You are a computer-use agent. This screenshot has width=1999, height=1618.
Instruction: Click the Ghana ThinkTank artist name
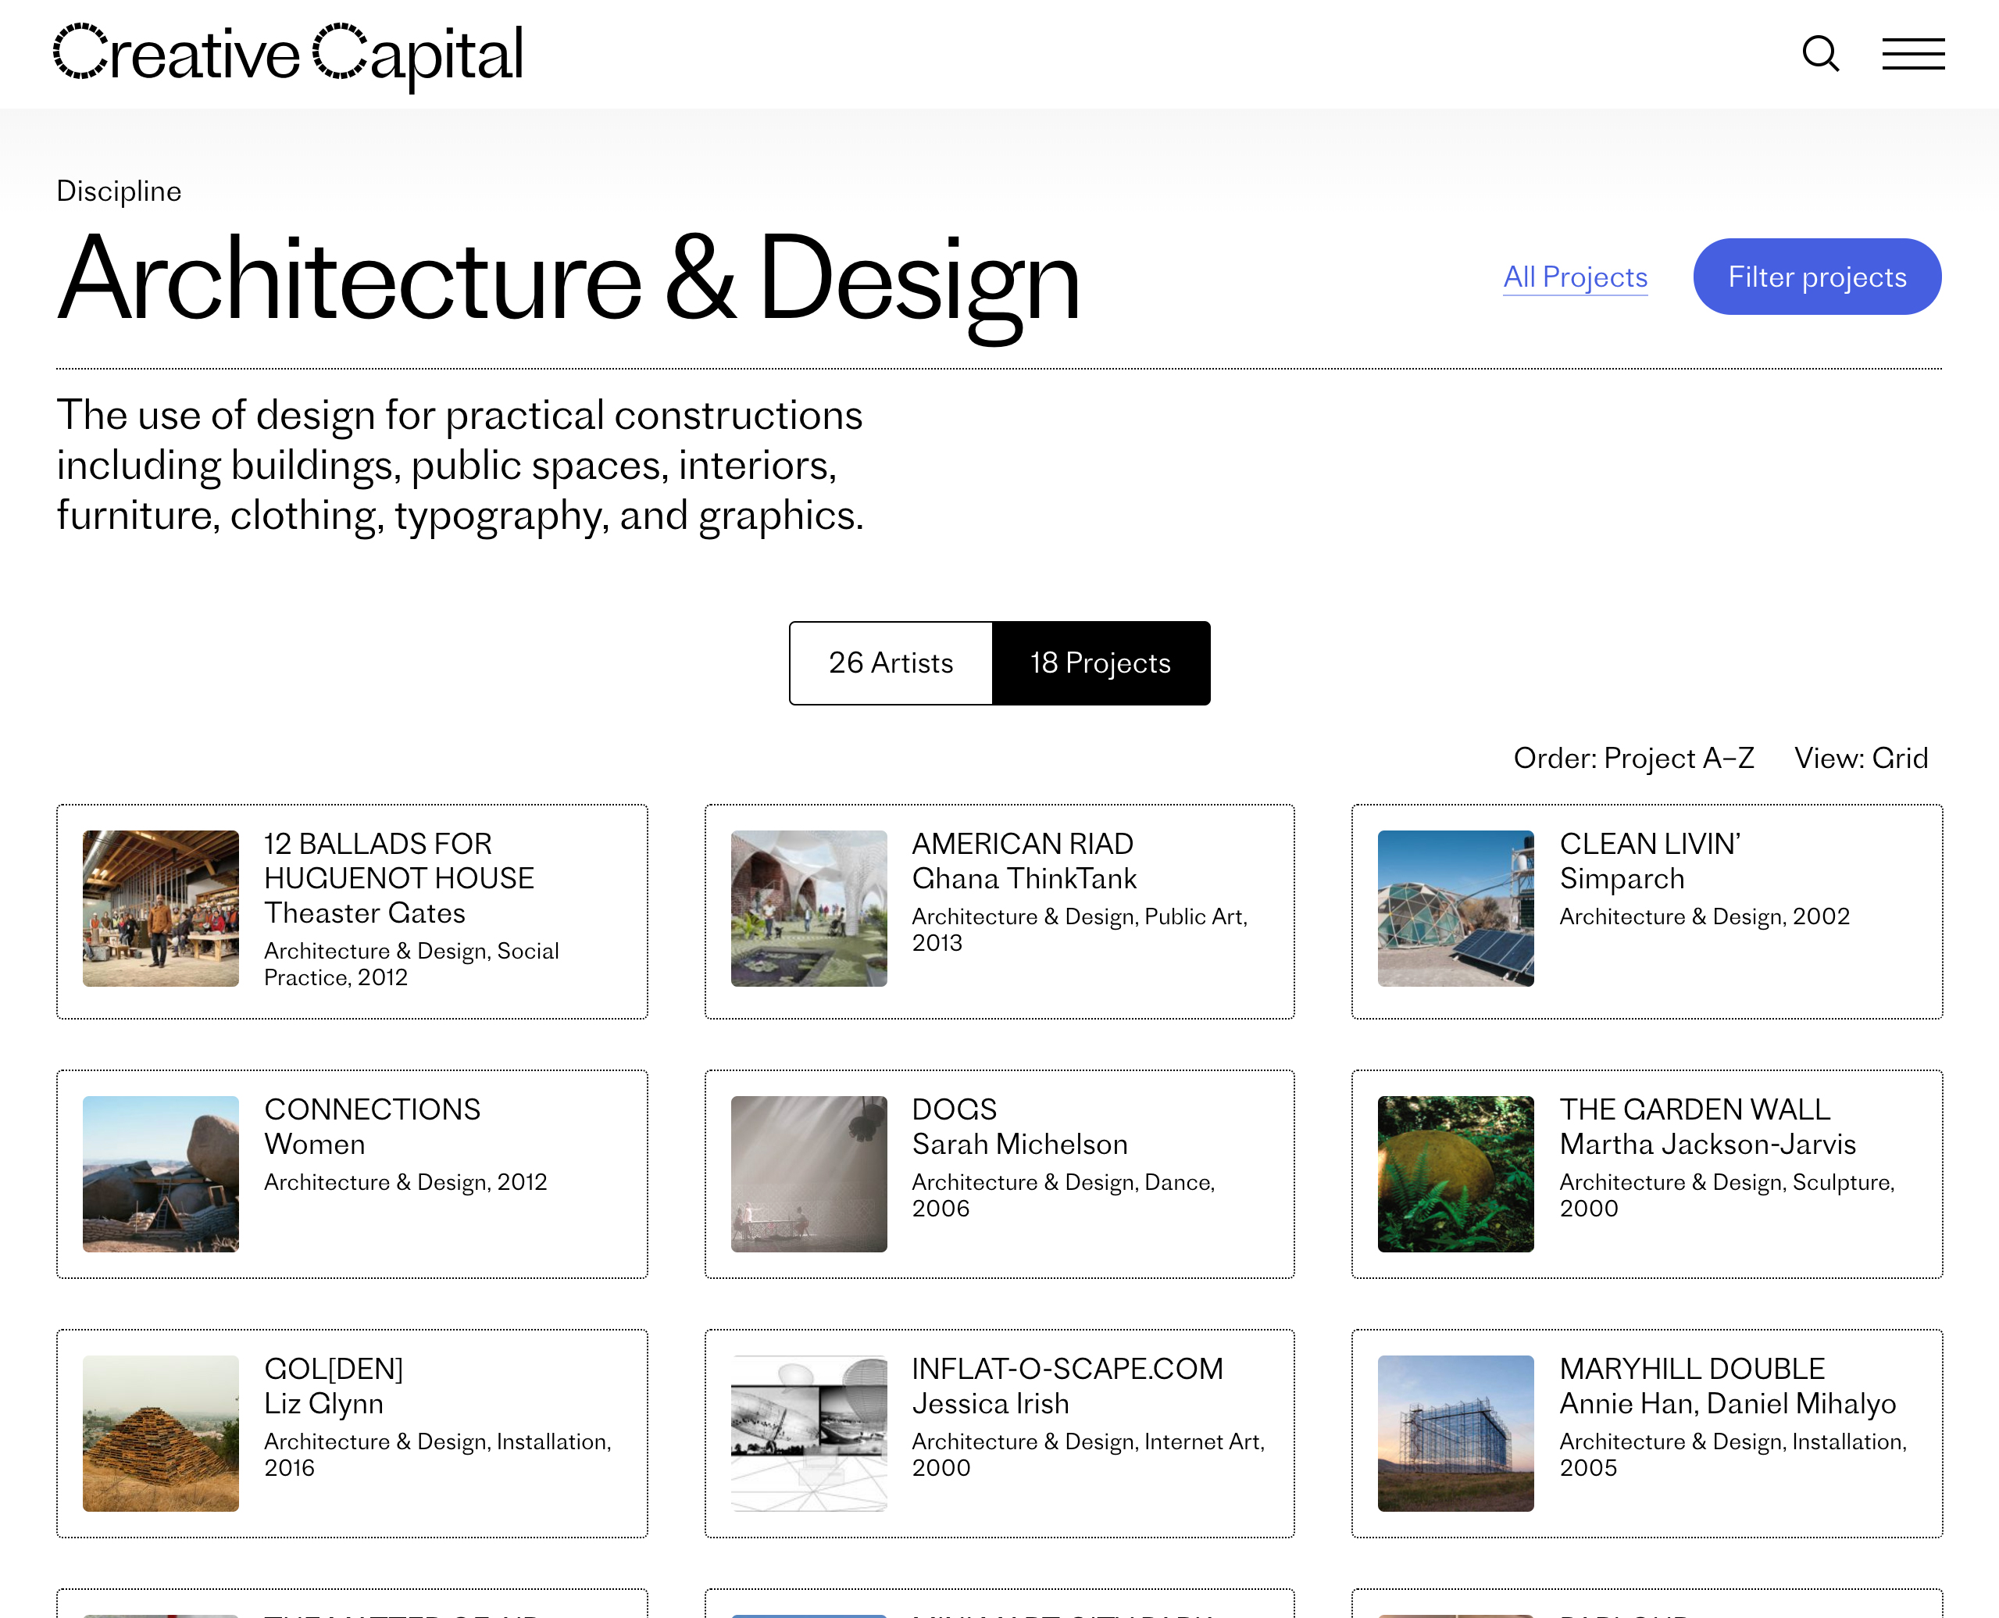pyautogui.click(x=1023, y=878)
